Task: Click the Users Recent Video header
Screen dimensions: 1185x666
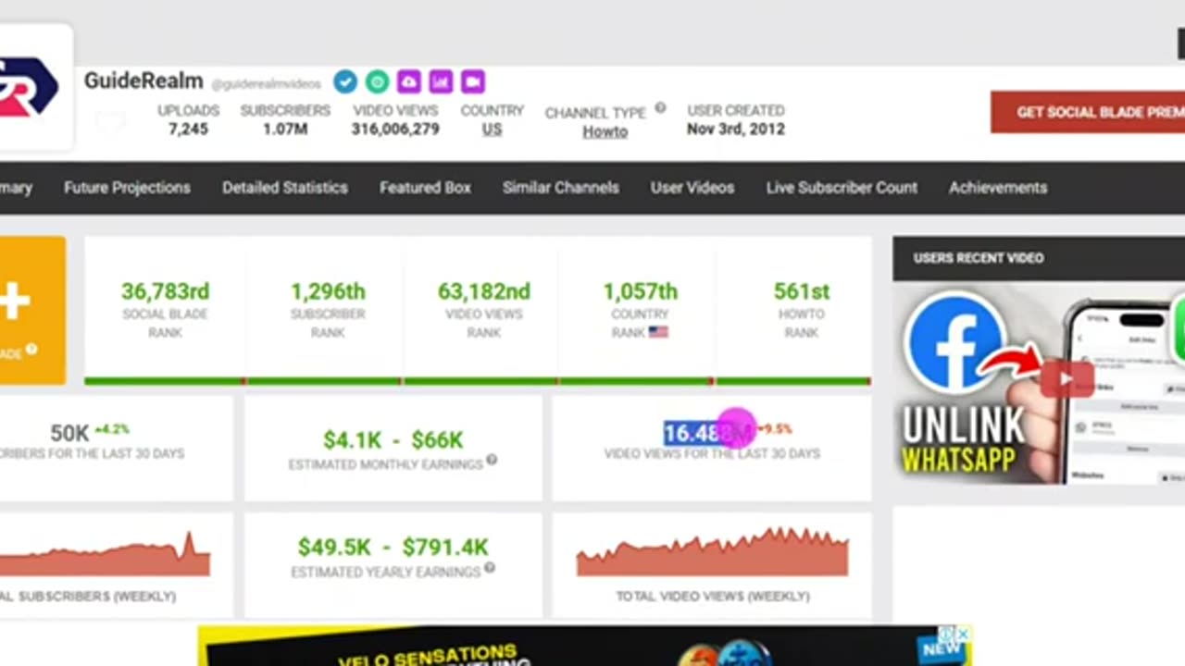Action: pyautogui.click(x=979, y=258)
